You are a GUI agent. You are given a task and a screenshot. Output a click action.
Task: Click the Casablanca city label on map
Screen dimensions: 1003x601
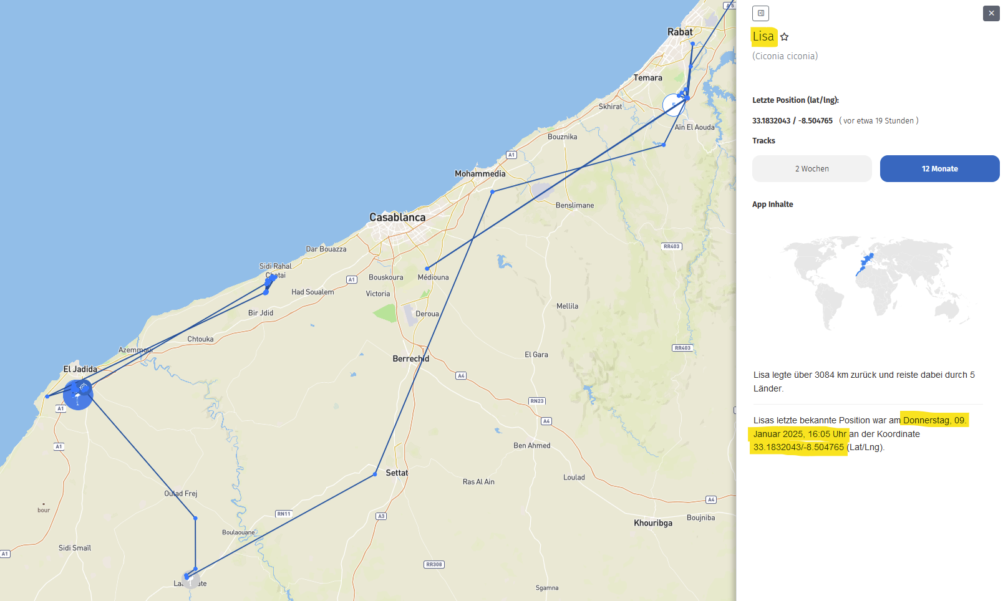(397, 218)
